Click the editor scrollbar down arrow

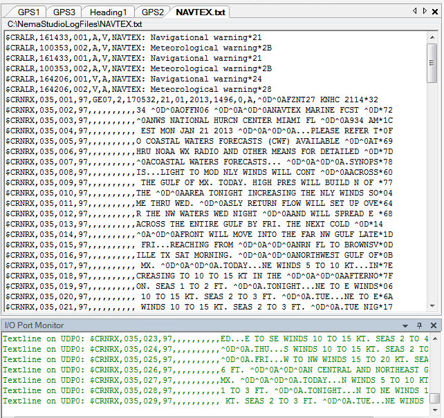click(432, 306)
